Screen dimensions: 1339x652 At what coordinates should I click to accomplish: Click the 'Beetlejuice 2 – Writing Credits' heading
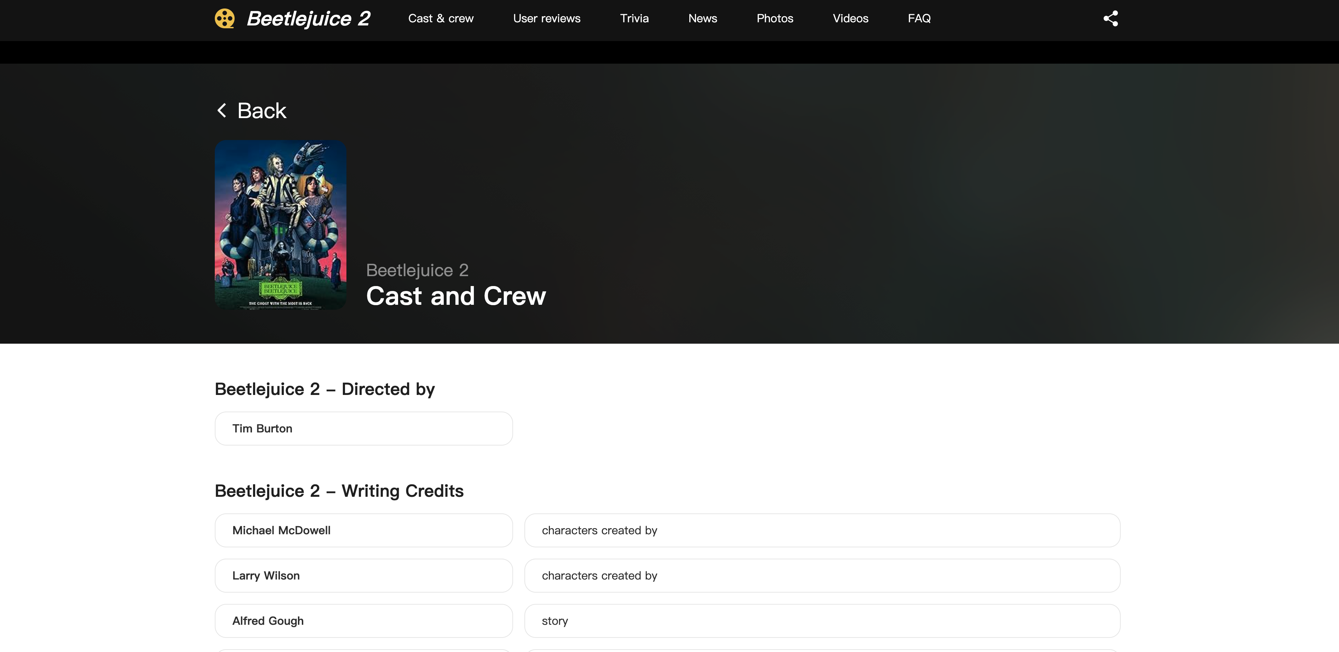click(x=339, y=491)
